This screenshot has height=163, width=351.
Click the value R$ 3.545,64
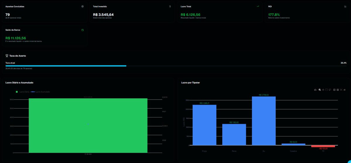pyautogui.click(x=103, y=14)
